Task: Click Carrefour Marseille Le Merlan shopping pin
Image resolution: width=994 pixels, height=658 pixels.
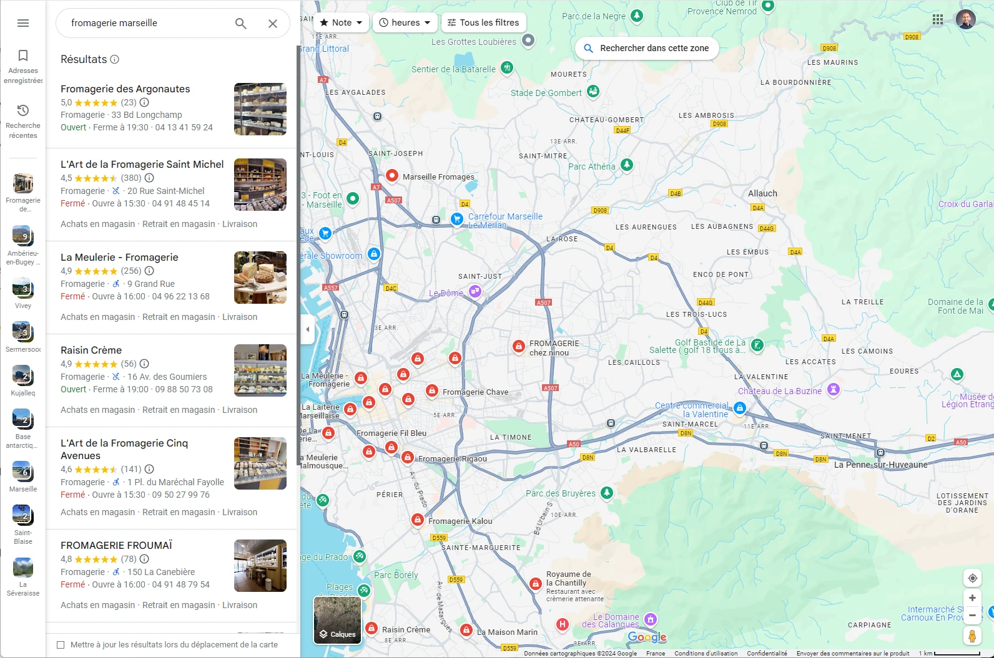Action: tap(457, 219)
